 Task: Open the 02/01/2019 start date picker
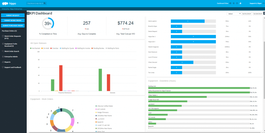pos(246,14)
